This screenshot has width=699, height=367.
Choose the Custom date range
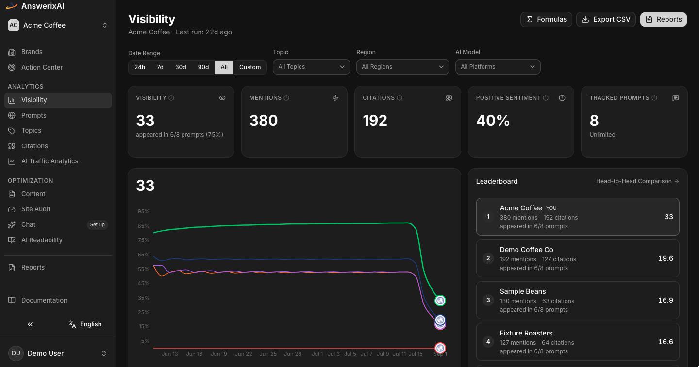(250, 67)
